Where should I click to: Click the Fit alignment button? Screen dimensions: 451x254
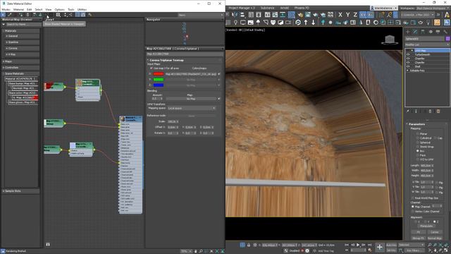(418, 232)
